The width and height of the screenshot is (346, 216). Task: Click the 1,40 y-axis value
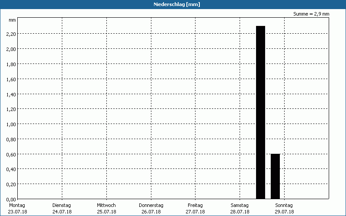tap(11, 95)
